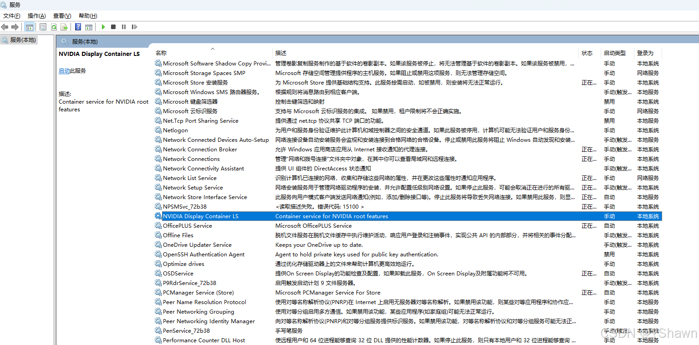This screenshot has width=699, height=345.
Task: Select the Net.Tcp Port Sharing Service row
Action: (408, 120)
